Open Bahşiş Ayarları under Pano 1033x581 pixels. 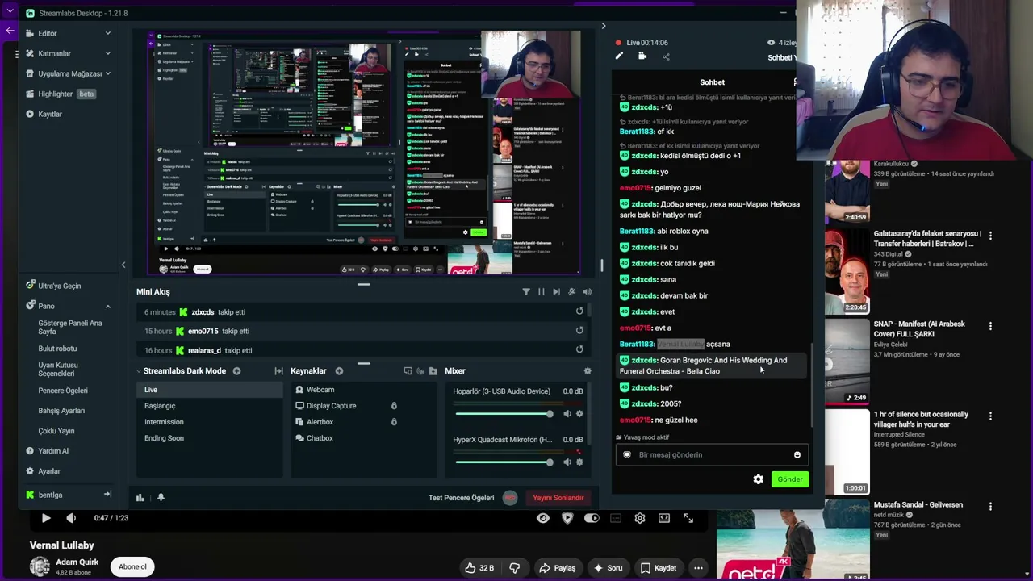61,411
